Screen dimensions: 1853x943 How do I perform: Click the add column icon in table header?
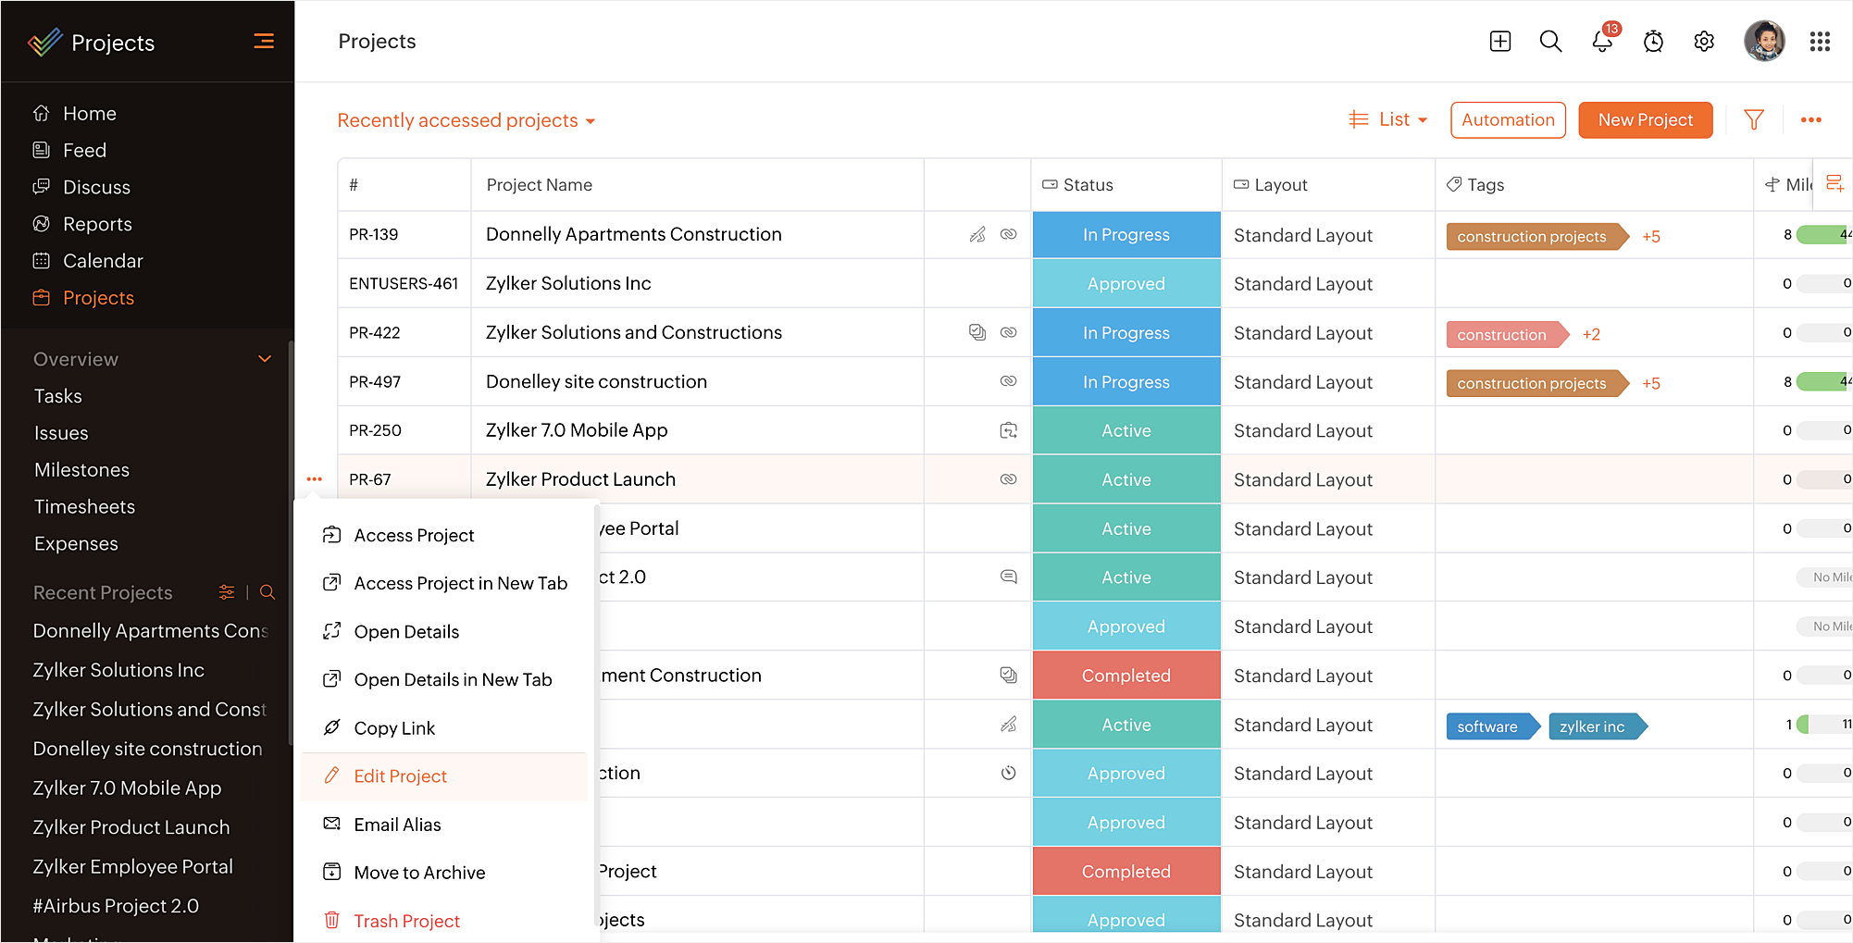[1834, 183]
